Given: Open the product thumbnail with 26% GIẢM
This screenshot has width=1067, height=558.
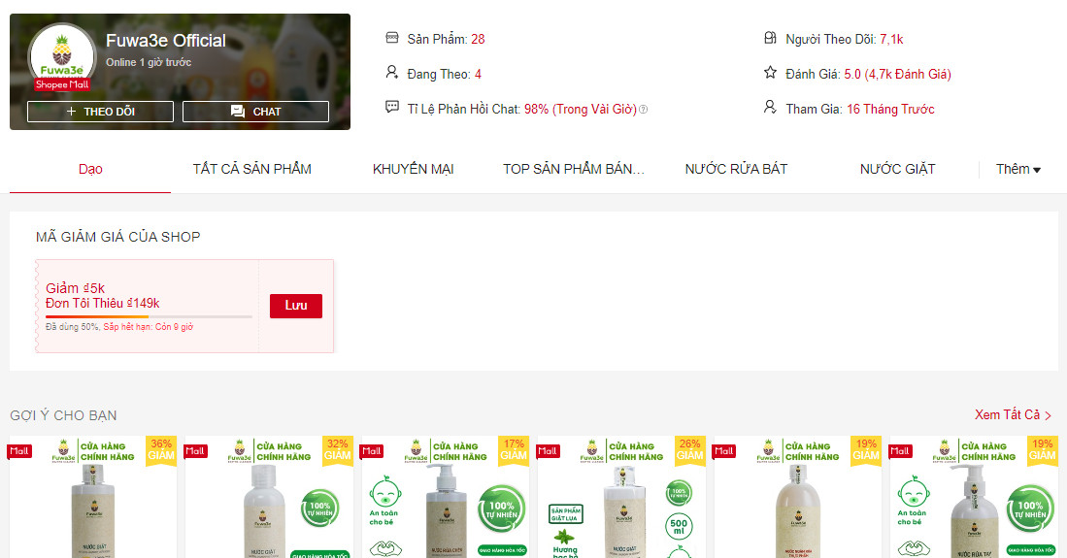Looking at the screenshot, I should point(622,498).
